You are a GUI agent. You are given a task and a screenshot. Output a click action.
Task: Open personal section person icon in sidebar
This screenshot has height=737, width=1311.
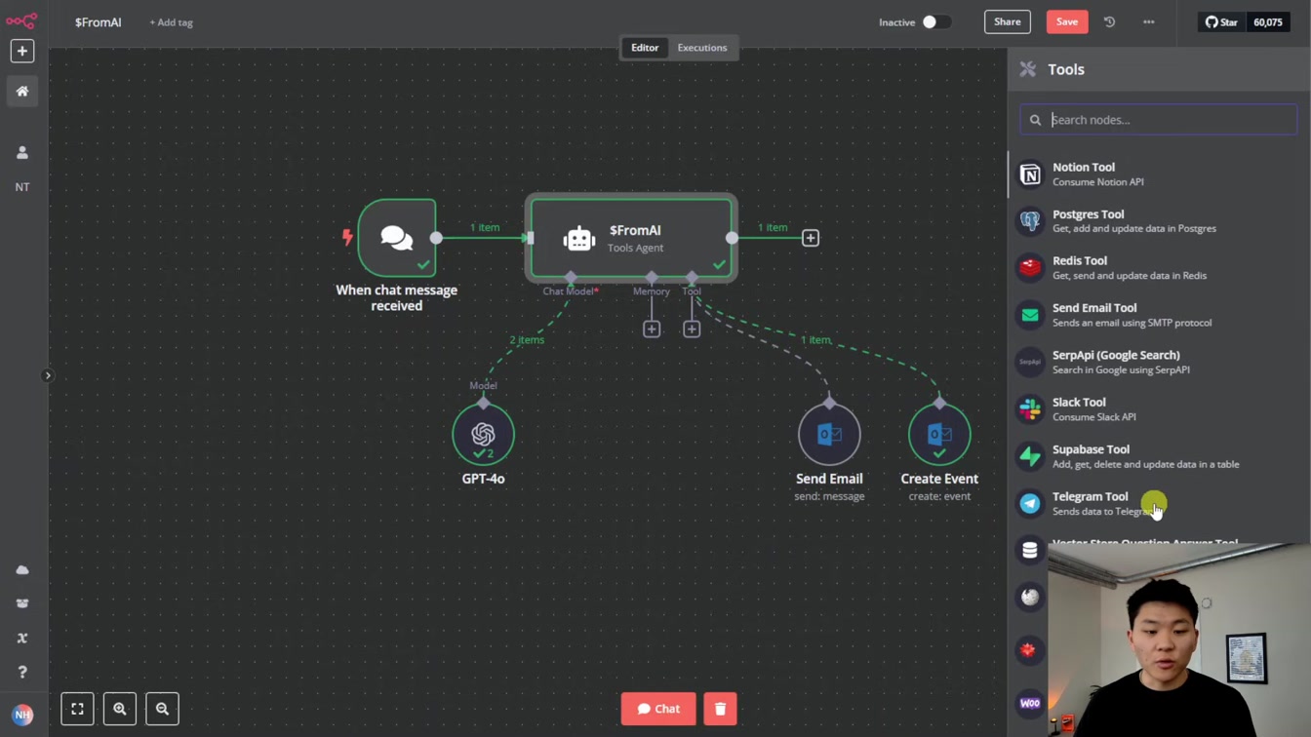point(21,152)
